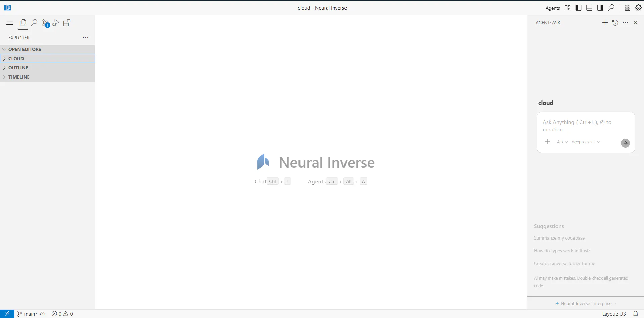This screenshot has width=644, height=318.
Task: Select suggestion How do types work in Rust
Action: point(562,251)
